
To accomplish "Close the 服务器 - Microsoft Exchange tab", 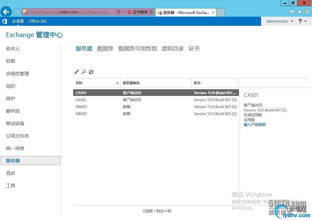I will point(213,12).
